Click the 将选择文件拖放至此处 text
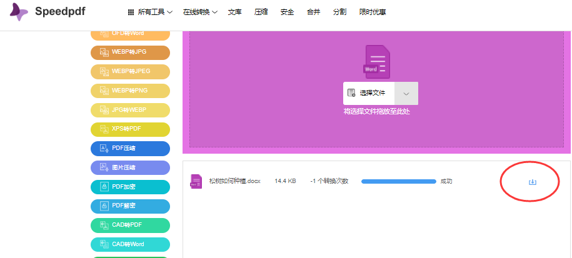 coord(377,111)
